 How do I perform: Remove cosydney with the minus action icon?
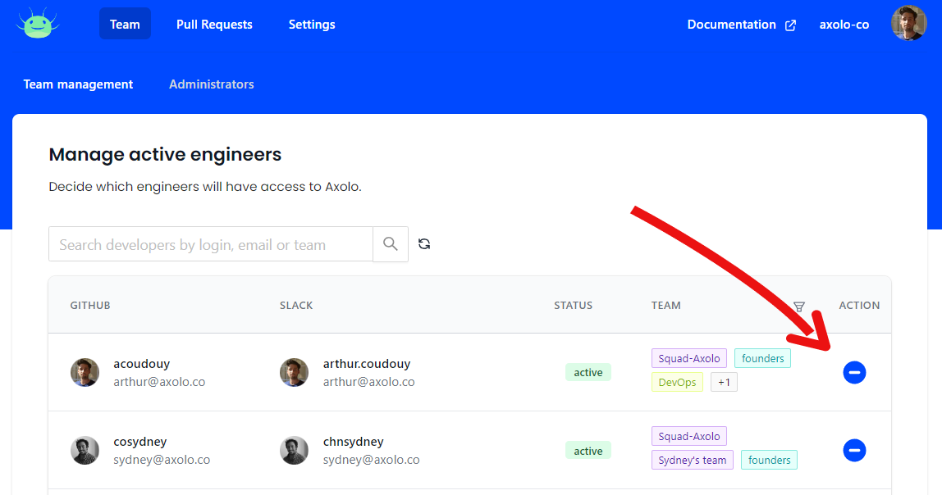[x=854, y=451]
